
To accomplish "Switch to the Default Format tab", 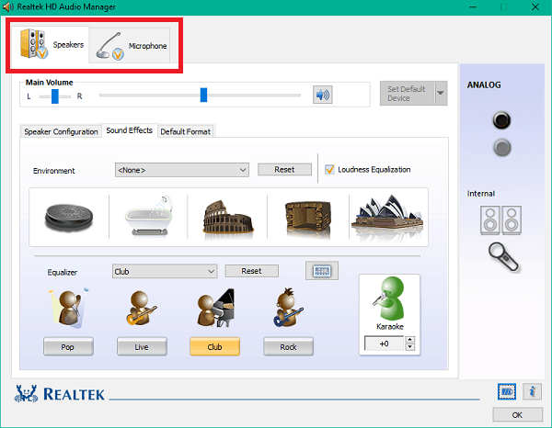I will click(185, 131).
